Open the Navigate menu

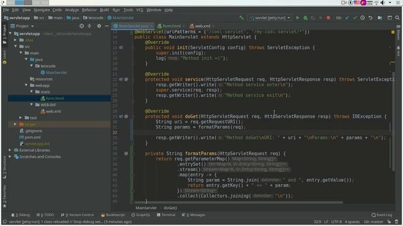42,10
